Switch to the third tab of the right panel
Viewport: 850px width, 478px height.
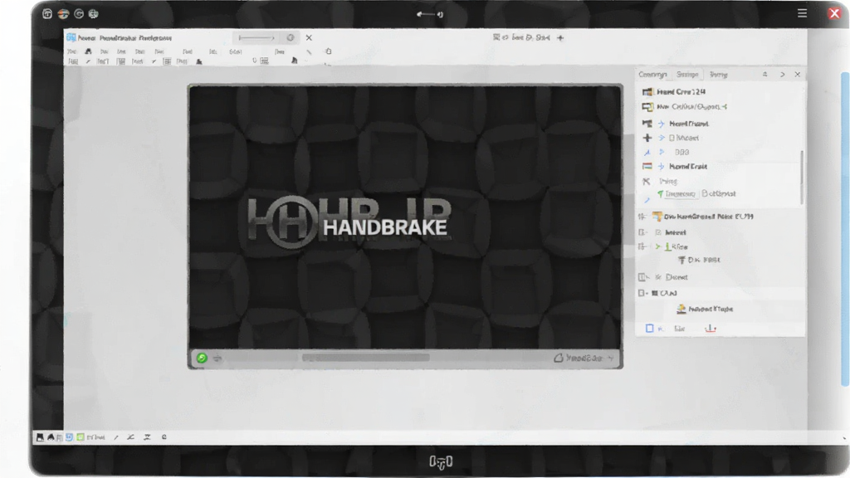[x=718, y=74]
